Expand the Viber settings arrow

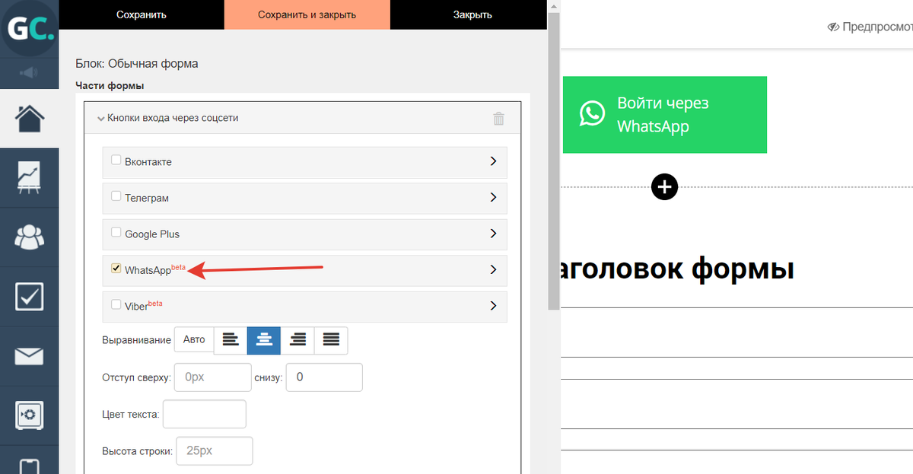(x=493, y=306)
